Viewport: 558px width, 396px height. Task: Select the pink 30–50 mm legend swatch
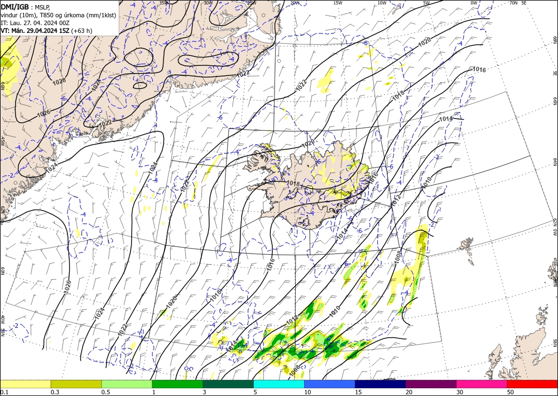click(482, 384)
